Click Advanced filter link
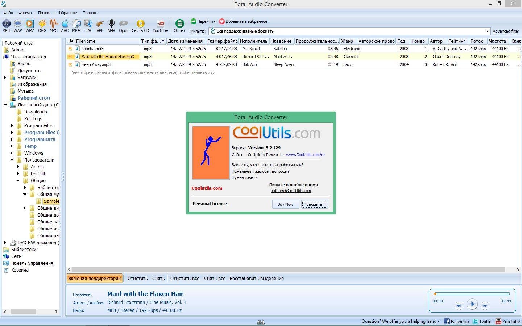The image size is (522, 326). click(x=506, y=31)
